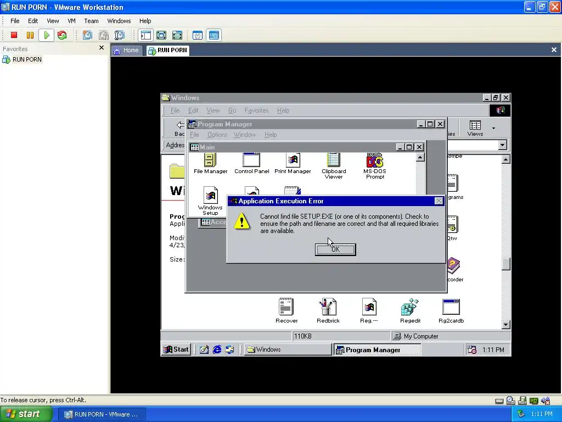Click the Summary view toolbar icon
The image size is (562, 422).
click(x=198, y=35)
